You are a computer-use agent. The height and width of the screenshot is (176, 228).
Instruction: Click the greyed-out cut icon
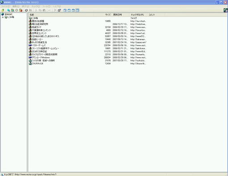pos(36,10)
